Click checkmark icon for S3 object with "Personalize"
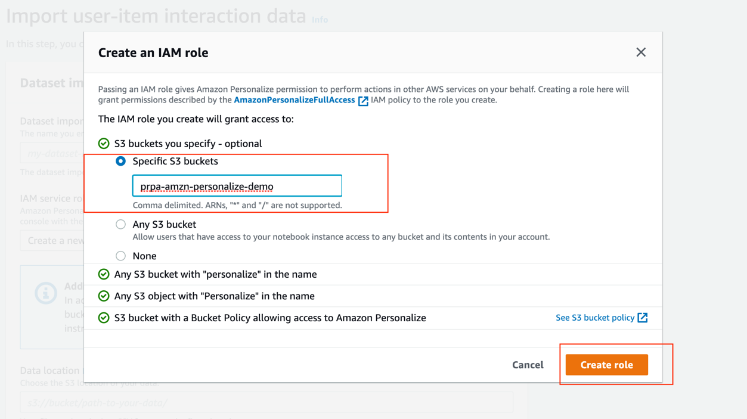 click(104, 296)
